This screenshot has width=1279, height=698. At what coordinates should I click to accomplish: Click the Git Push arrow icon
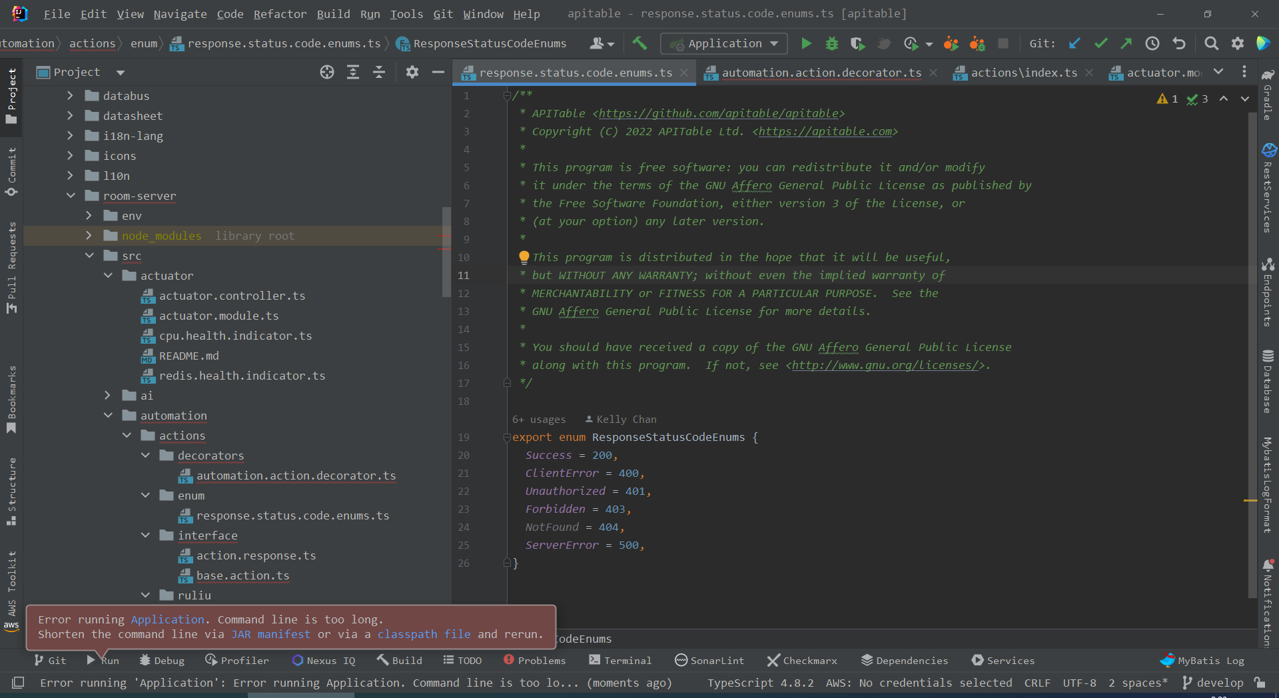click(x=1126, y=44)
